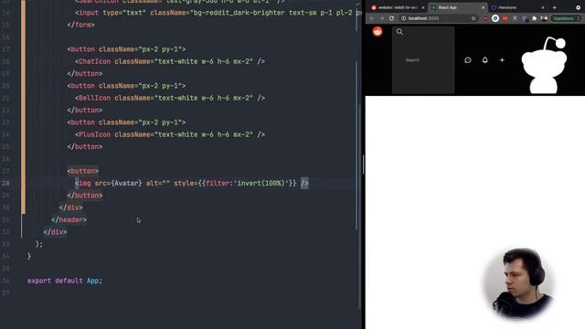This screenshot has height=329, width=585.
Task: Click the closing form tag in the editor
Action: (80, 25)
